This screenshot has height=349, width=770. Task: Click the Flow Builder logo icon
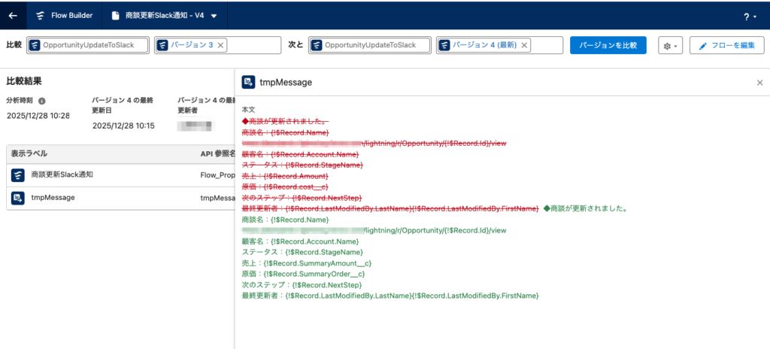click(x=40, y=15)
